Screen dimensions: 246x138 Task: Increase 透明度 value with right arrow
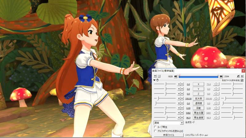point(182,103)
